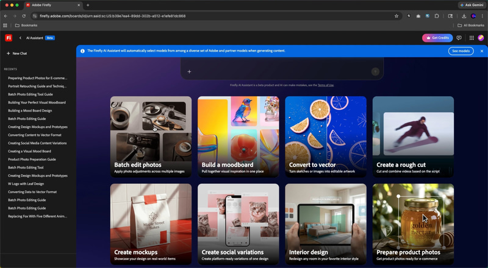The width and height of the screenshot is (488, 268).
Task: Open recent chat Batch Photo Editing Tool Guide
Action: pos(30,94)
